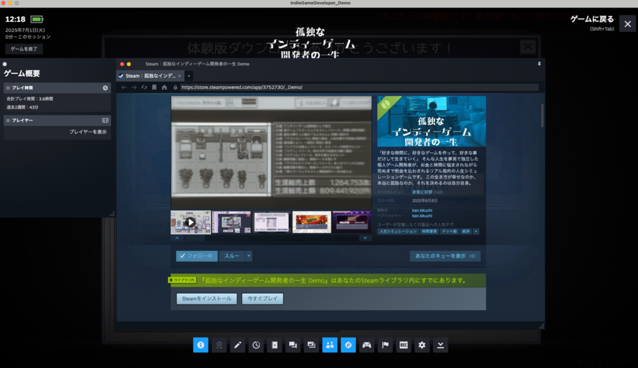Collapse the プレイ時間 section header
This screenshot has height=368, width=638.
[57, 88]
